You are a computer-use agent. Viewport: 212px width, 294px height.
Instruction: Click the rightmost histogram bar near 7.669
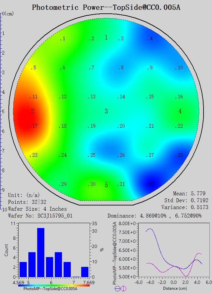coord(85,272)
